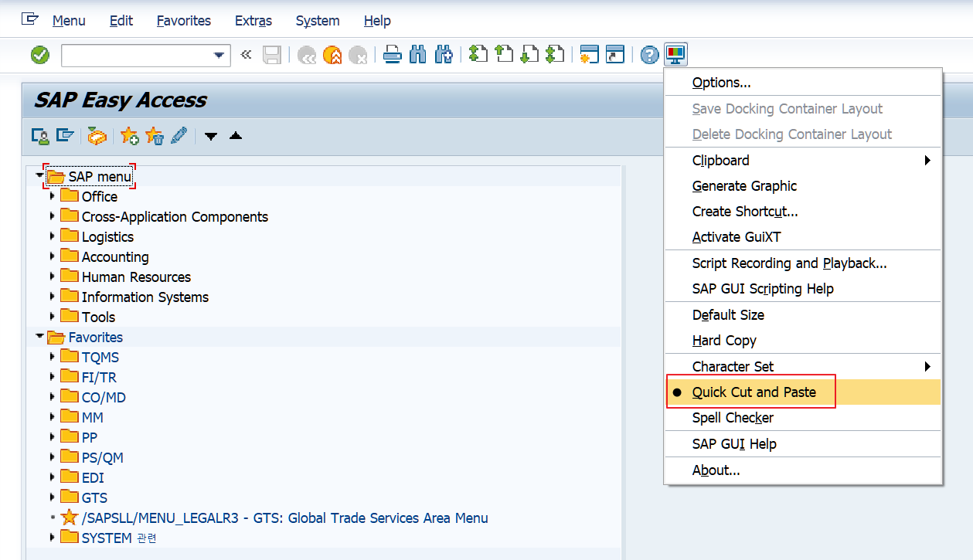This screenshot has width=973, height=560.
Task: Click the Customize Local Layout monitor icon
Action: (x=675, y=55)
